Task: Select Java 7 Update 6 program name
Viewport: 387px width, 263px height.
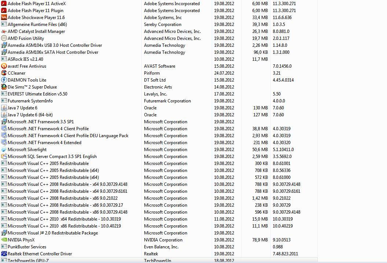Action: click(x=22, y=108)
